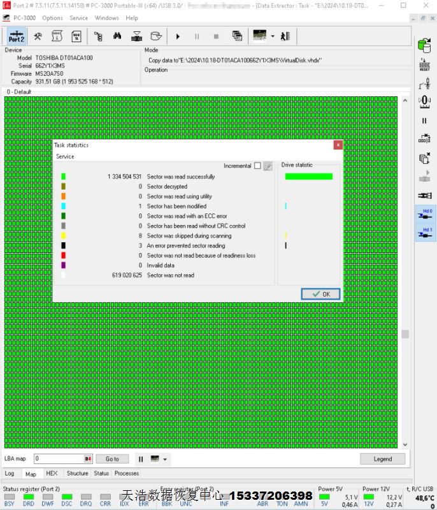The width and height of the screenshot is (437, 510).
Task: Open the tools (hammer and wrench) icon
Action: [38, 36]
